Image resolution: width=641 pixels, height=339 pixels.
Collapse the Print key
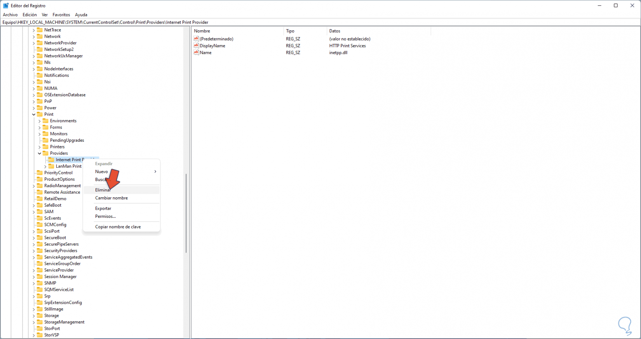(x=34, y=114)
